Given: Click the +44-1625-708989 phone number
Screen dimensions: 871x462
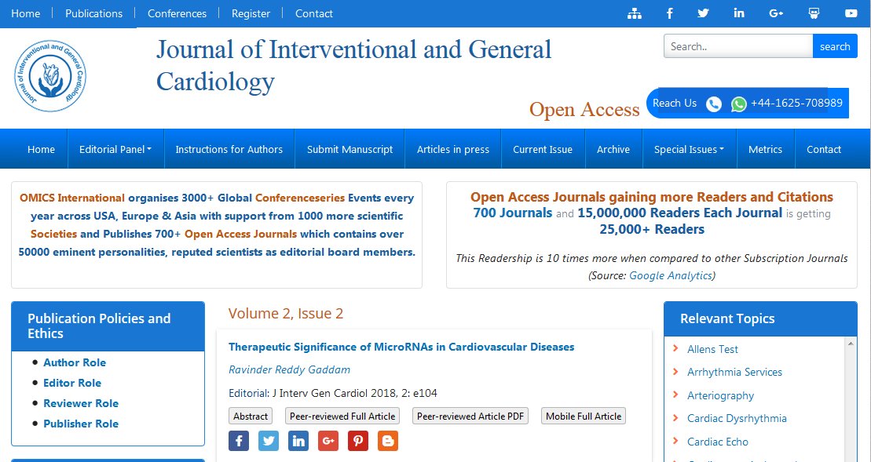Looking at the screenshot, I should (796, 104).
